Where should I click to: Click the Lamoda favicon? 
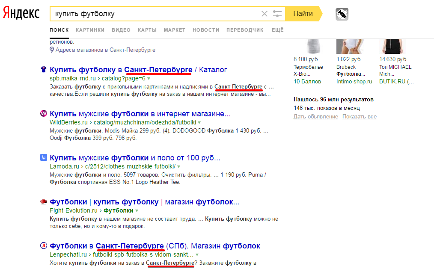(x=44, y=157)
